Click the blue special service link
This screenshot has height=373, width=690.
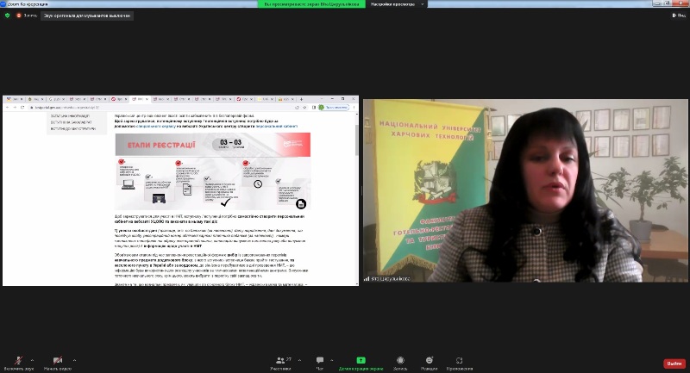(x=156, y=126)
